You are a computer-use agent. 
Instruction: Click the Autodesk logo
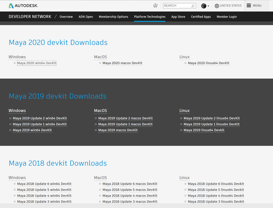(23, 6)
